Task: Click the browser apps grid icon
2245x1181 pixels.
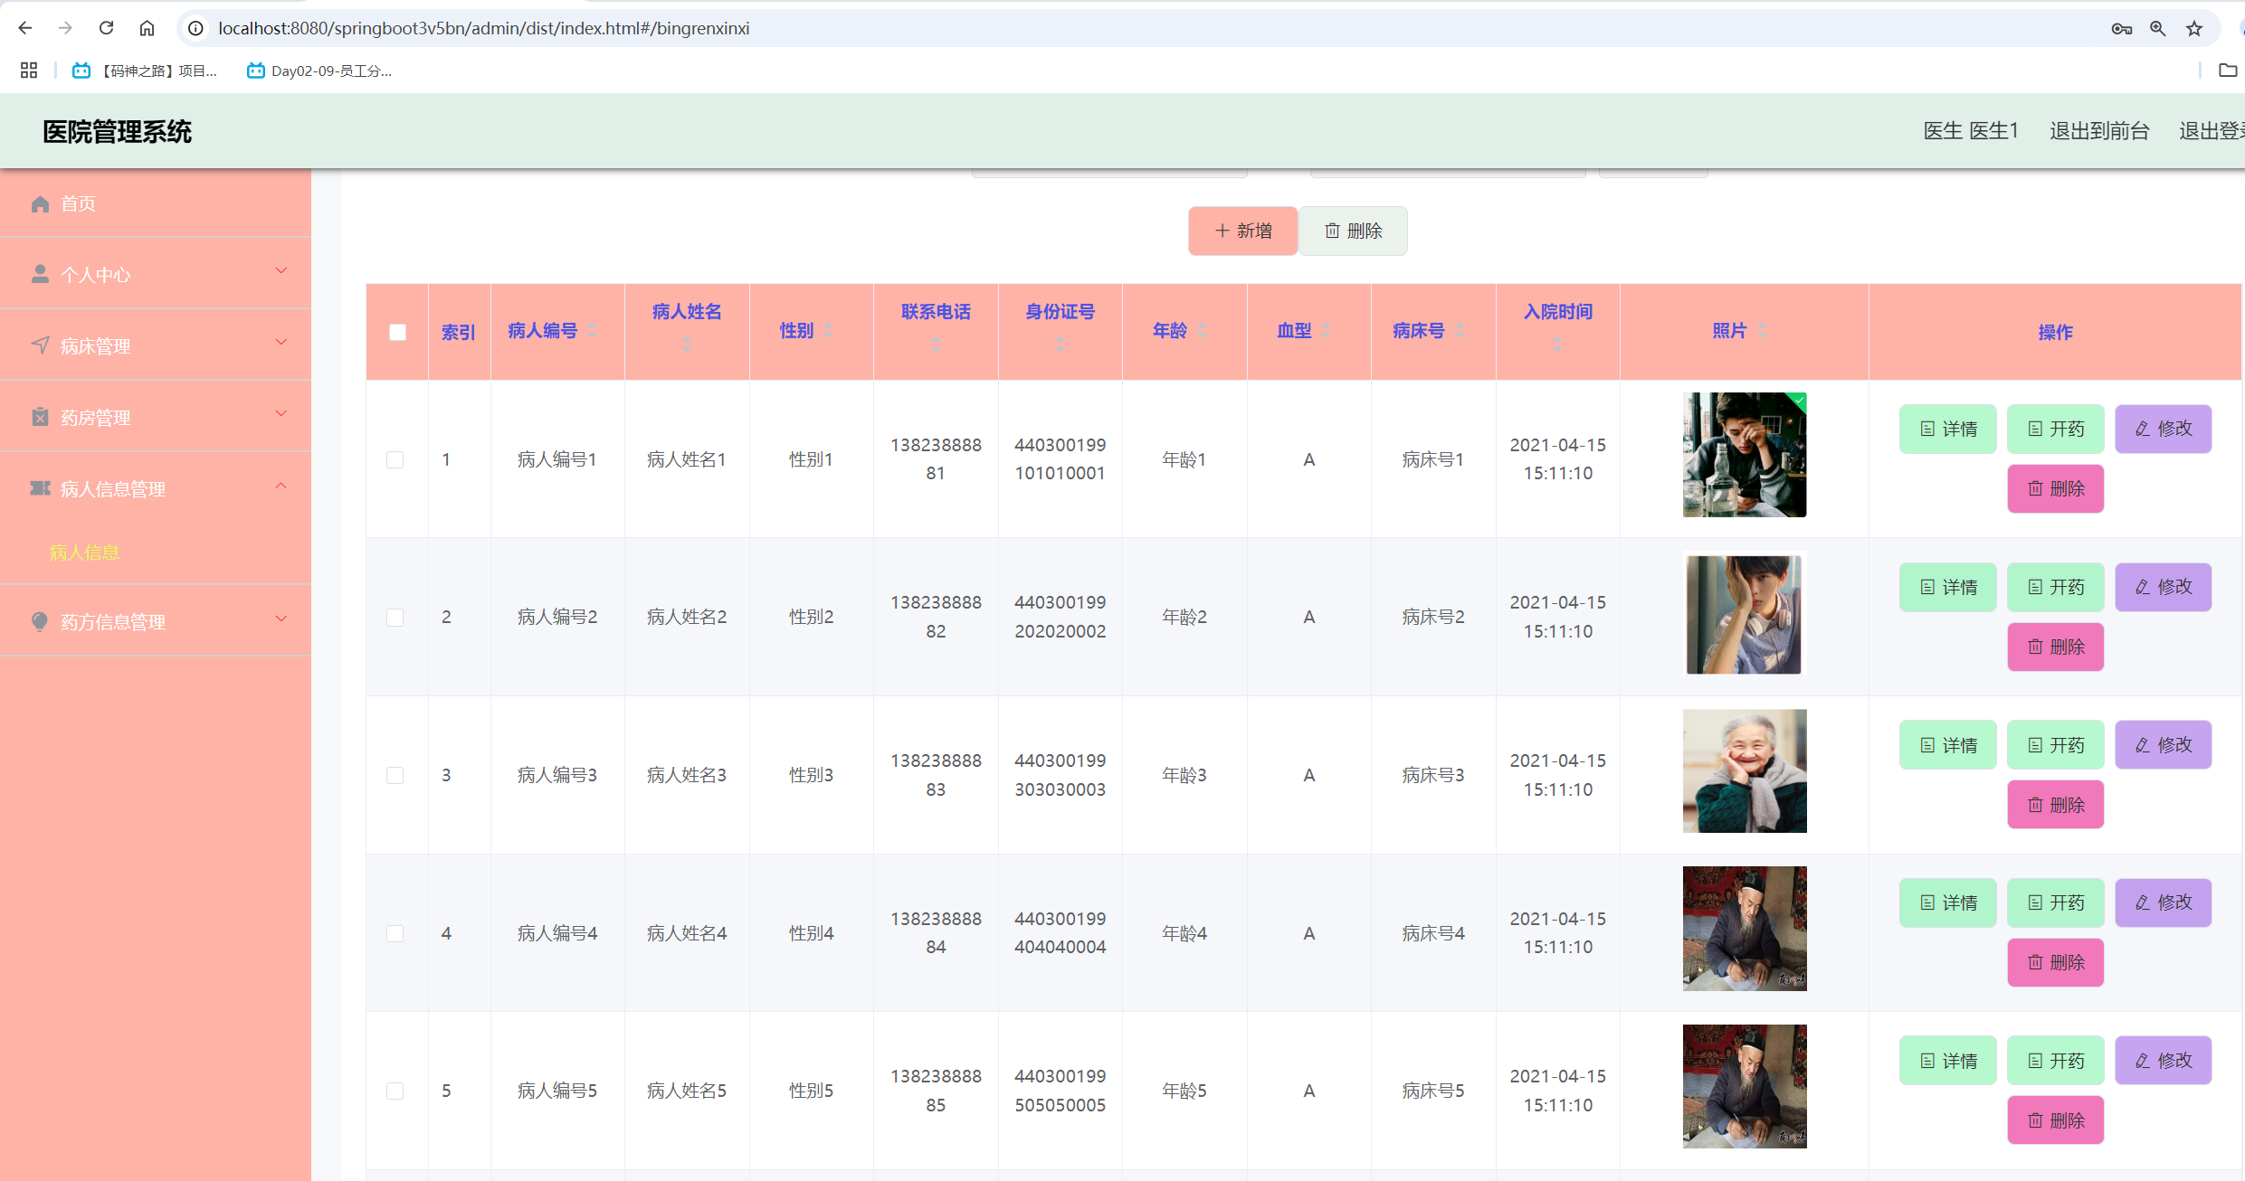Action: click(29, 71)
